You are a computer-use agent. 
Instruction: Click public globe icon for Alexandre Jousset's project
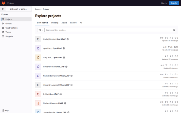click(x=71, y=85)
